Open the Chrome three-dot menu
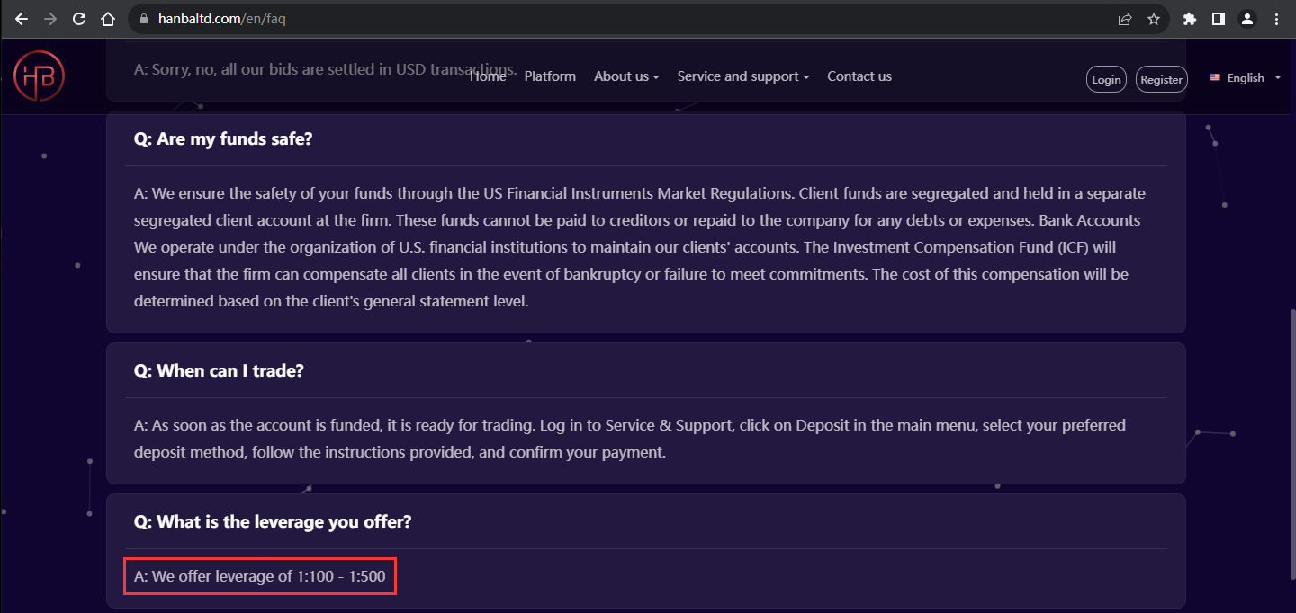The image size is (1296, 613). click(x=1276, y=19)
